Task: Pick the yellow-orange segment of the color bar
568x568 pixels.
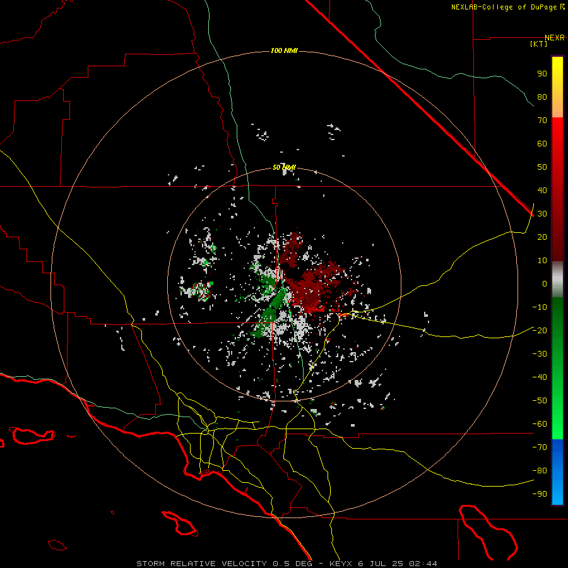Action: (557, 87)
